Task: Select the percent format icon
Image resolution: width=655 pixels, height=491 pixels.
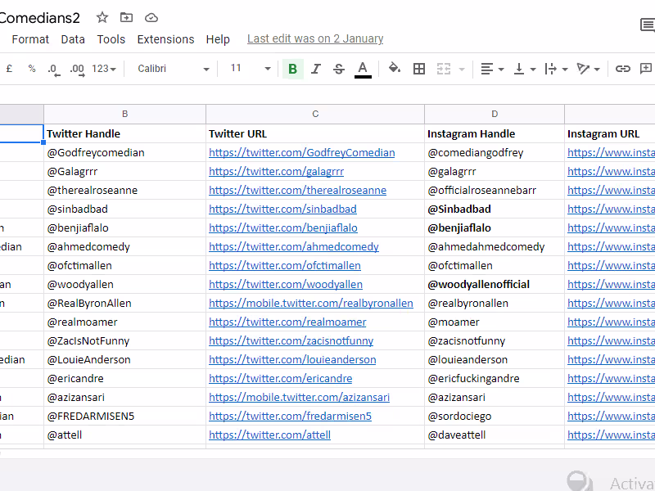Action: pos(32,69)
